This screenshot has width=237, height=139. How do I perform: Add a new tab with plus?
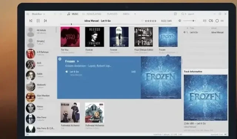(135, 14)
